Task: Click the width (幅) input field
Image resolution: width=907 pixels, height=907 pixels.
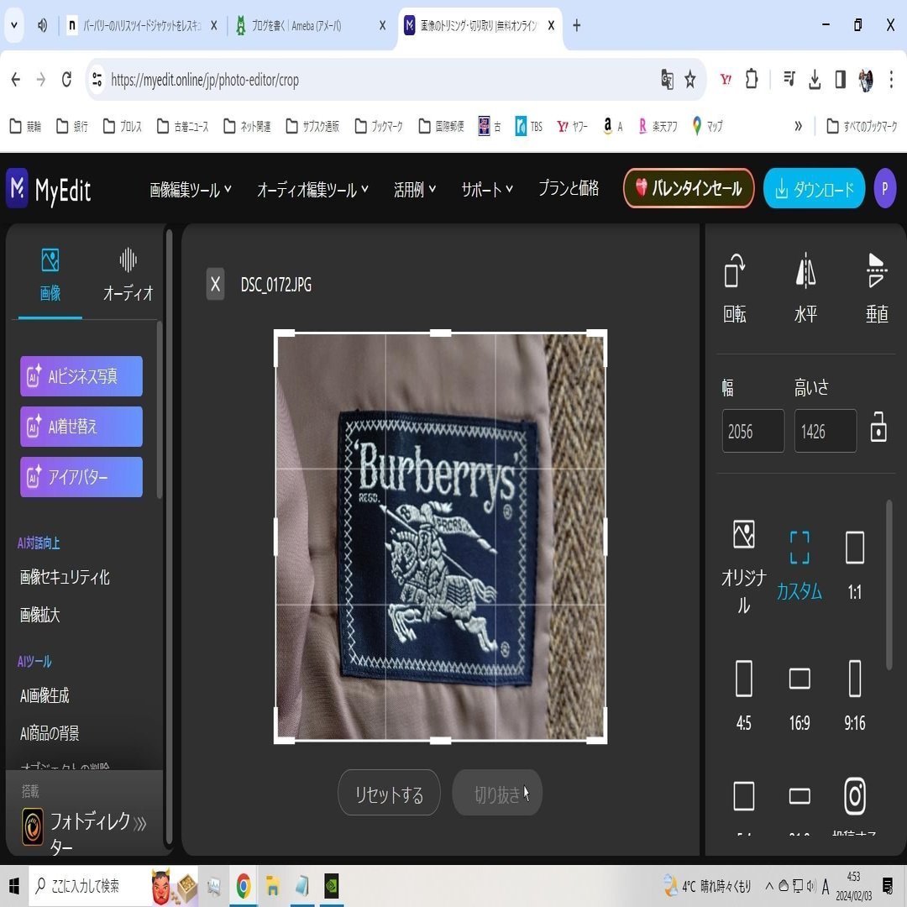Action: coord(752,431)
